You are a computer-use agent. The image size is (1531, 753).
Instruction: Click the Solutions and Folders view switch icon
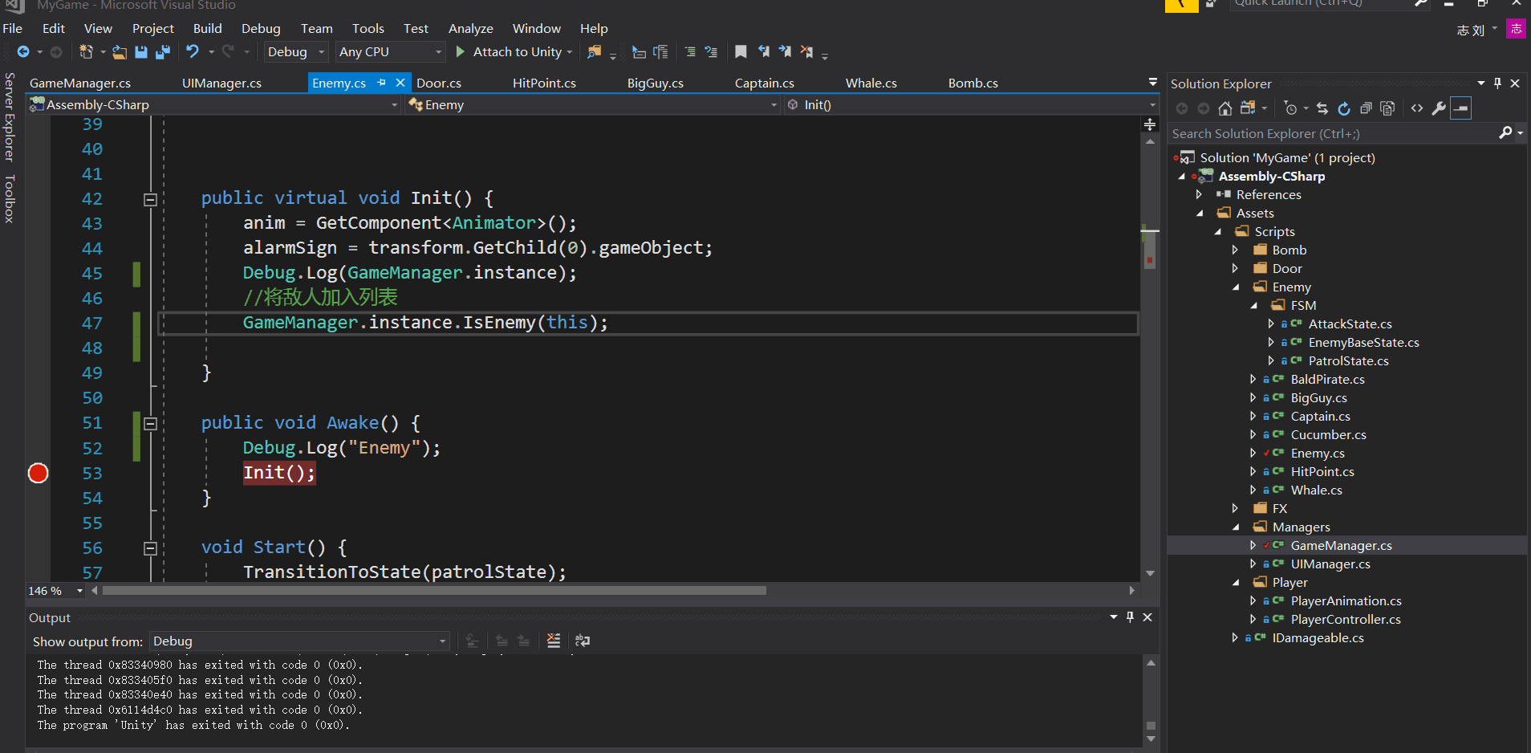coord(1248,108)
